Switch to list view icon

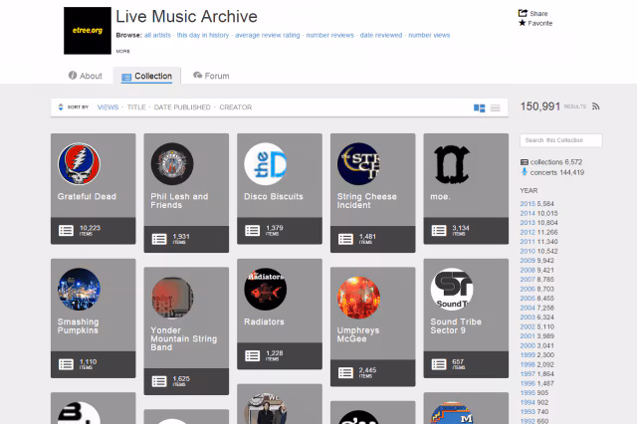pos(496,108)
